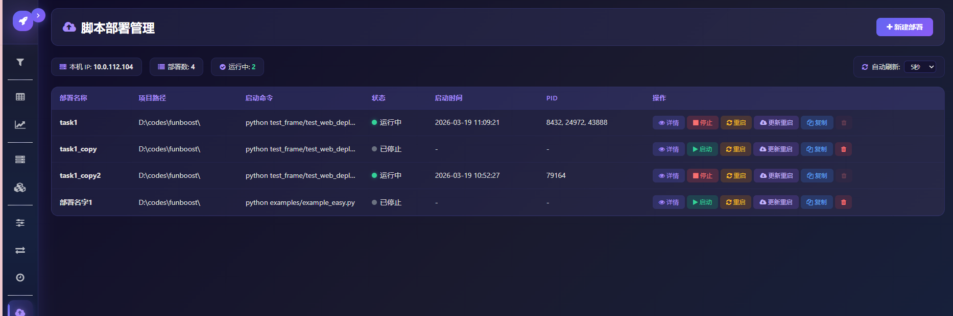Copy task1 with 复制 button
The height and width of the screenshot is (316, 953).
(817, 123)
